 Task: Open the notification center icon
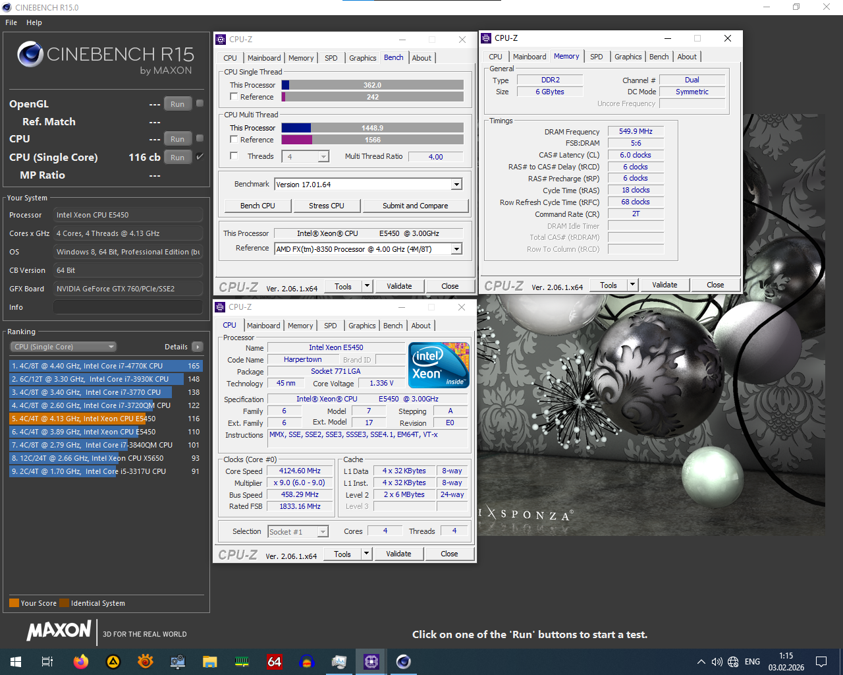(821, 662)
